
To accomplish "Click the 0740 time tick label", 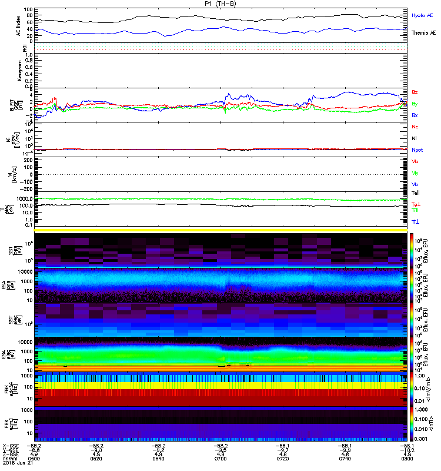I will pos(345,459).
